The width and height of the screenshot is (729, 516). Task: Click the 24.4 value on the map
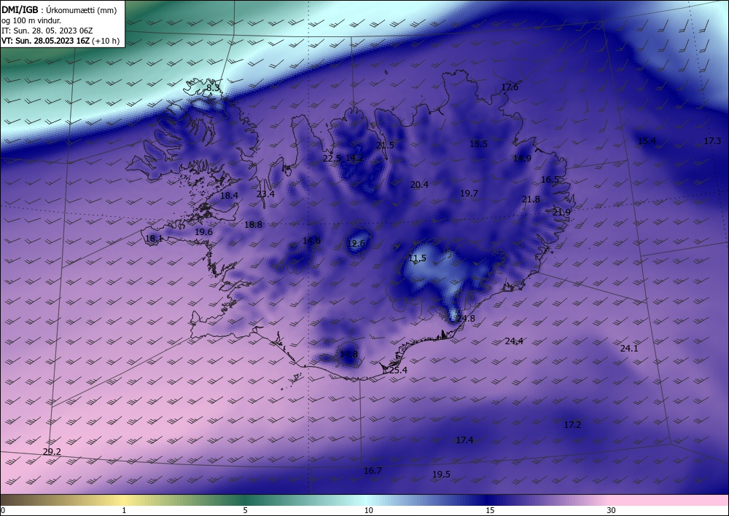514,341
